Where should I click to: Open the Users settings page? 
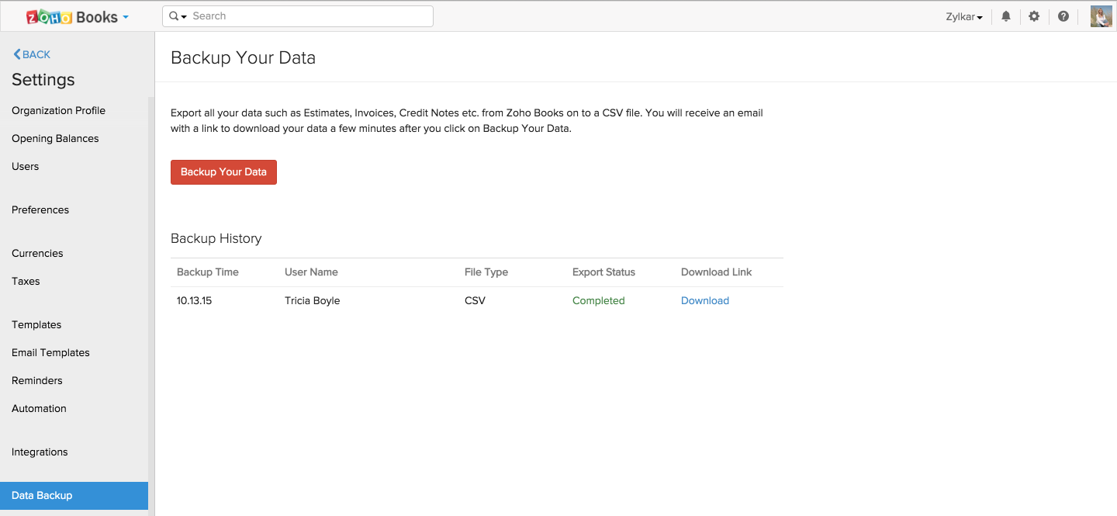[x=26, y=167]
